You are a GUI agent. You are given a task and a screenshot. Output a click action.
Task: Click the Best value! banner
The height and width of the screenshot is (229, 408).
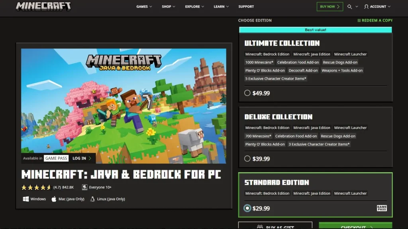(x=316, y=30)
